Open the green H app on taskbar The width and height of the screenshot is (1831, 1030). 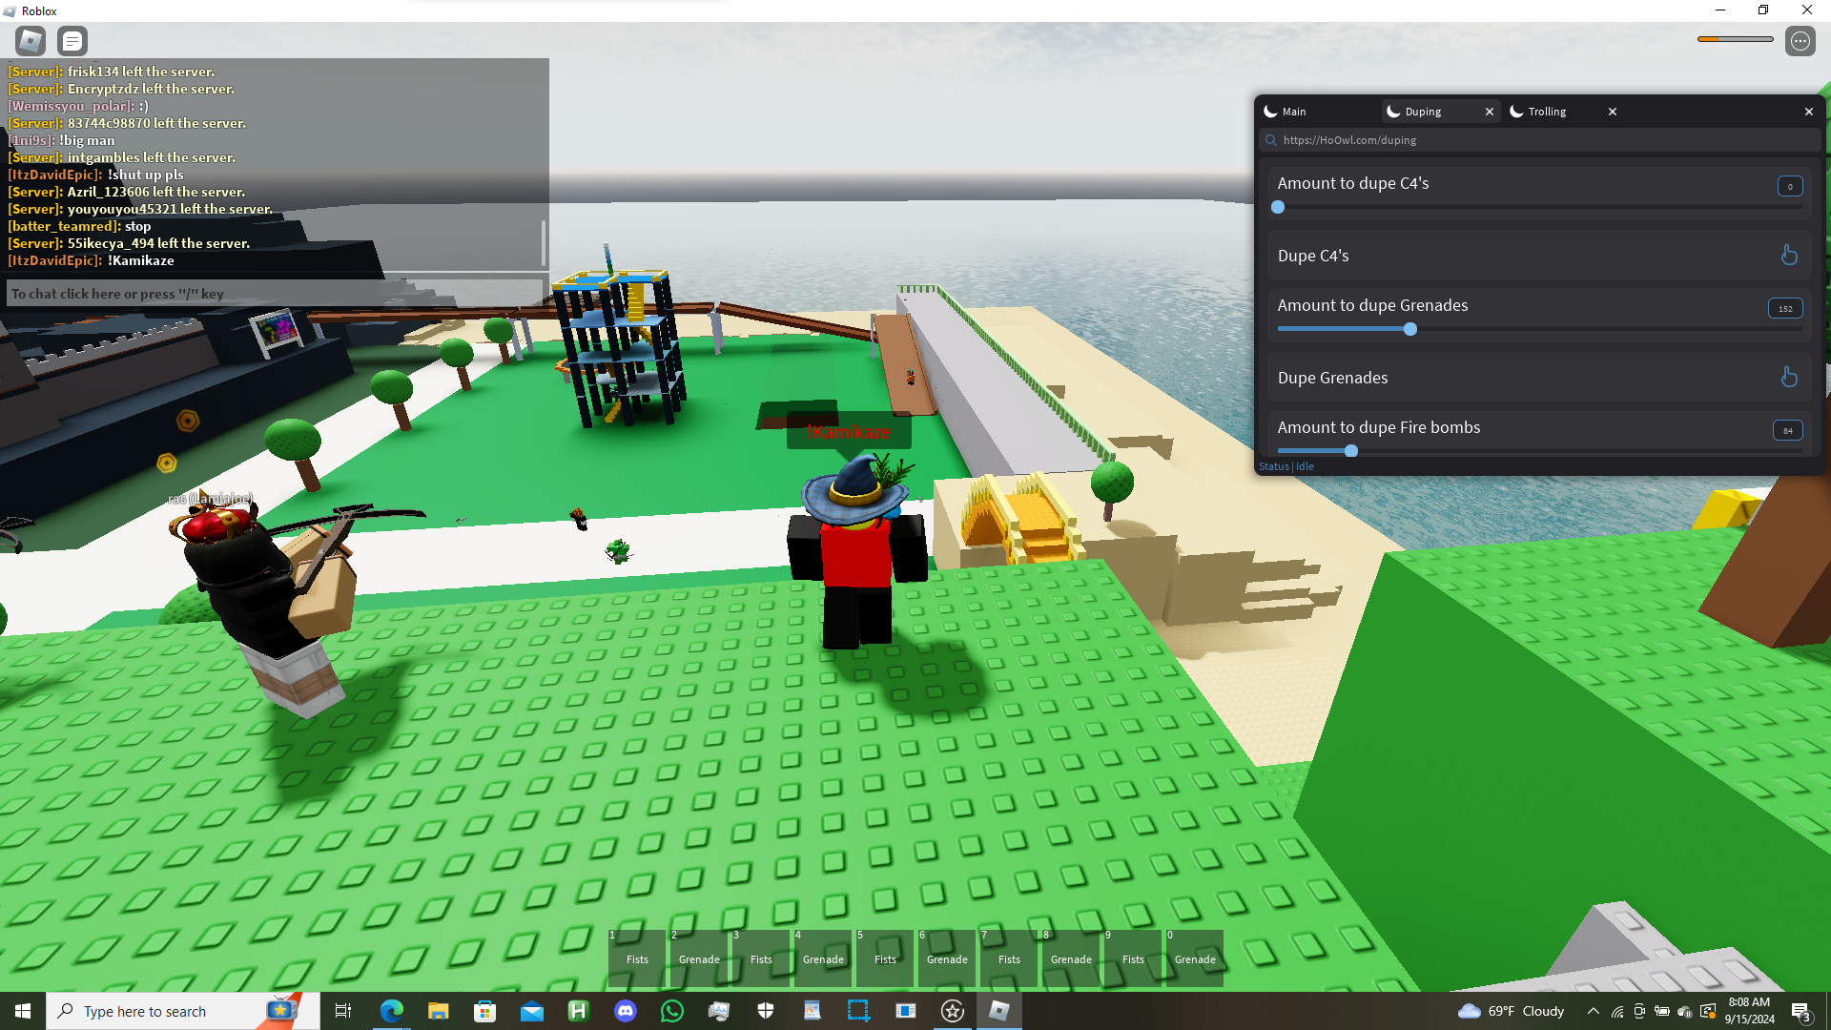(x=578, y=1011)
